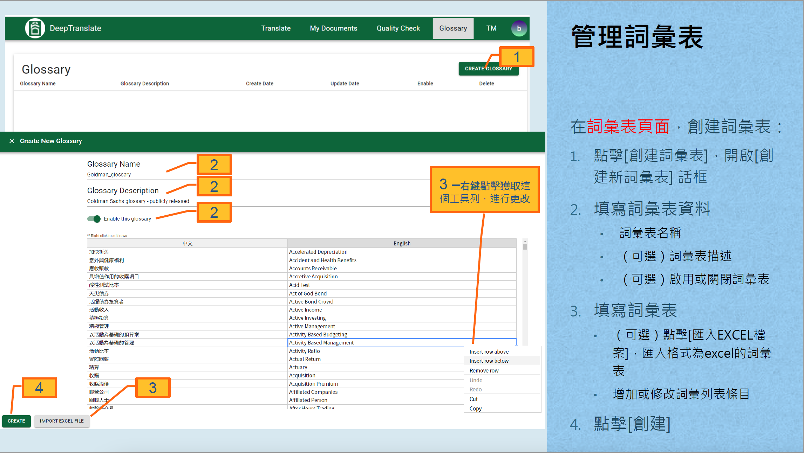Open the TM tab
Screen dimensions: 804x453
(x=491, y=28)
